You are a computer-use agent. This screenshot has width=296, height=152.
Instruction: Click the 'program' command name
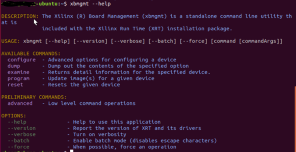[x=19, y=78]
